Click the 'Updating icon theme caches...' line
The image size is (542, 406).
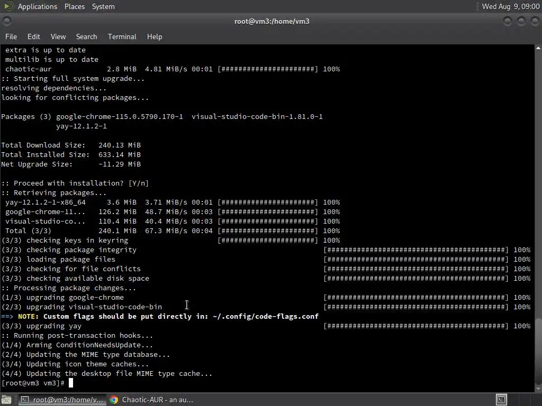(75, 364)
